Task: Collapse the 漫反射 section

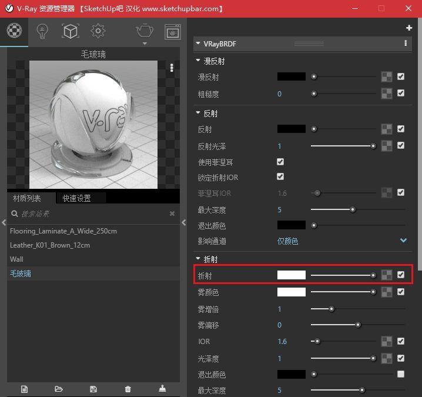Action: [x=198, y=60]
